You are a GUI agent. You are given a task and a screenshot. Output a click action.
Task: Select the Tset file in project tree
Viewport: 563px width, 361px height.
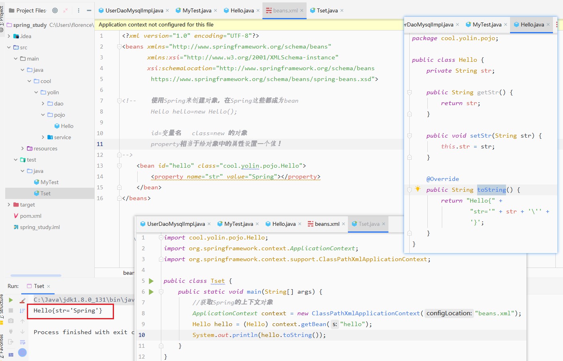tap(50, 193)
